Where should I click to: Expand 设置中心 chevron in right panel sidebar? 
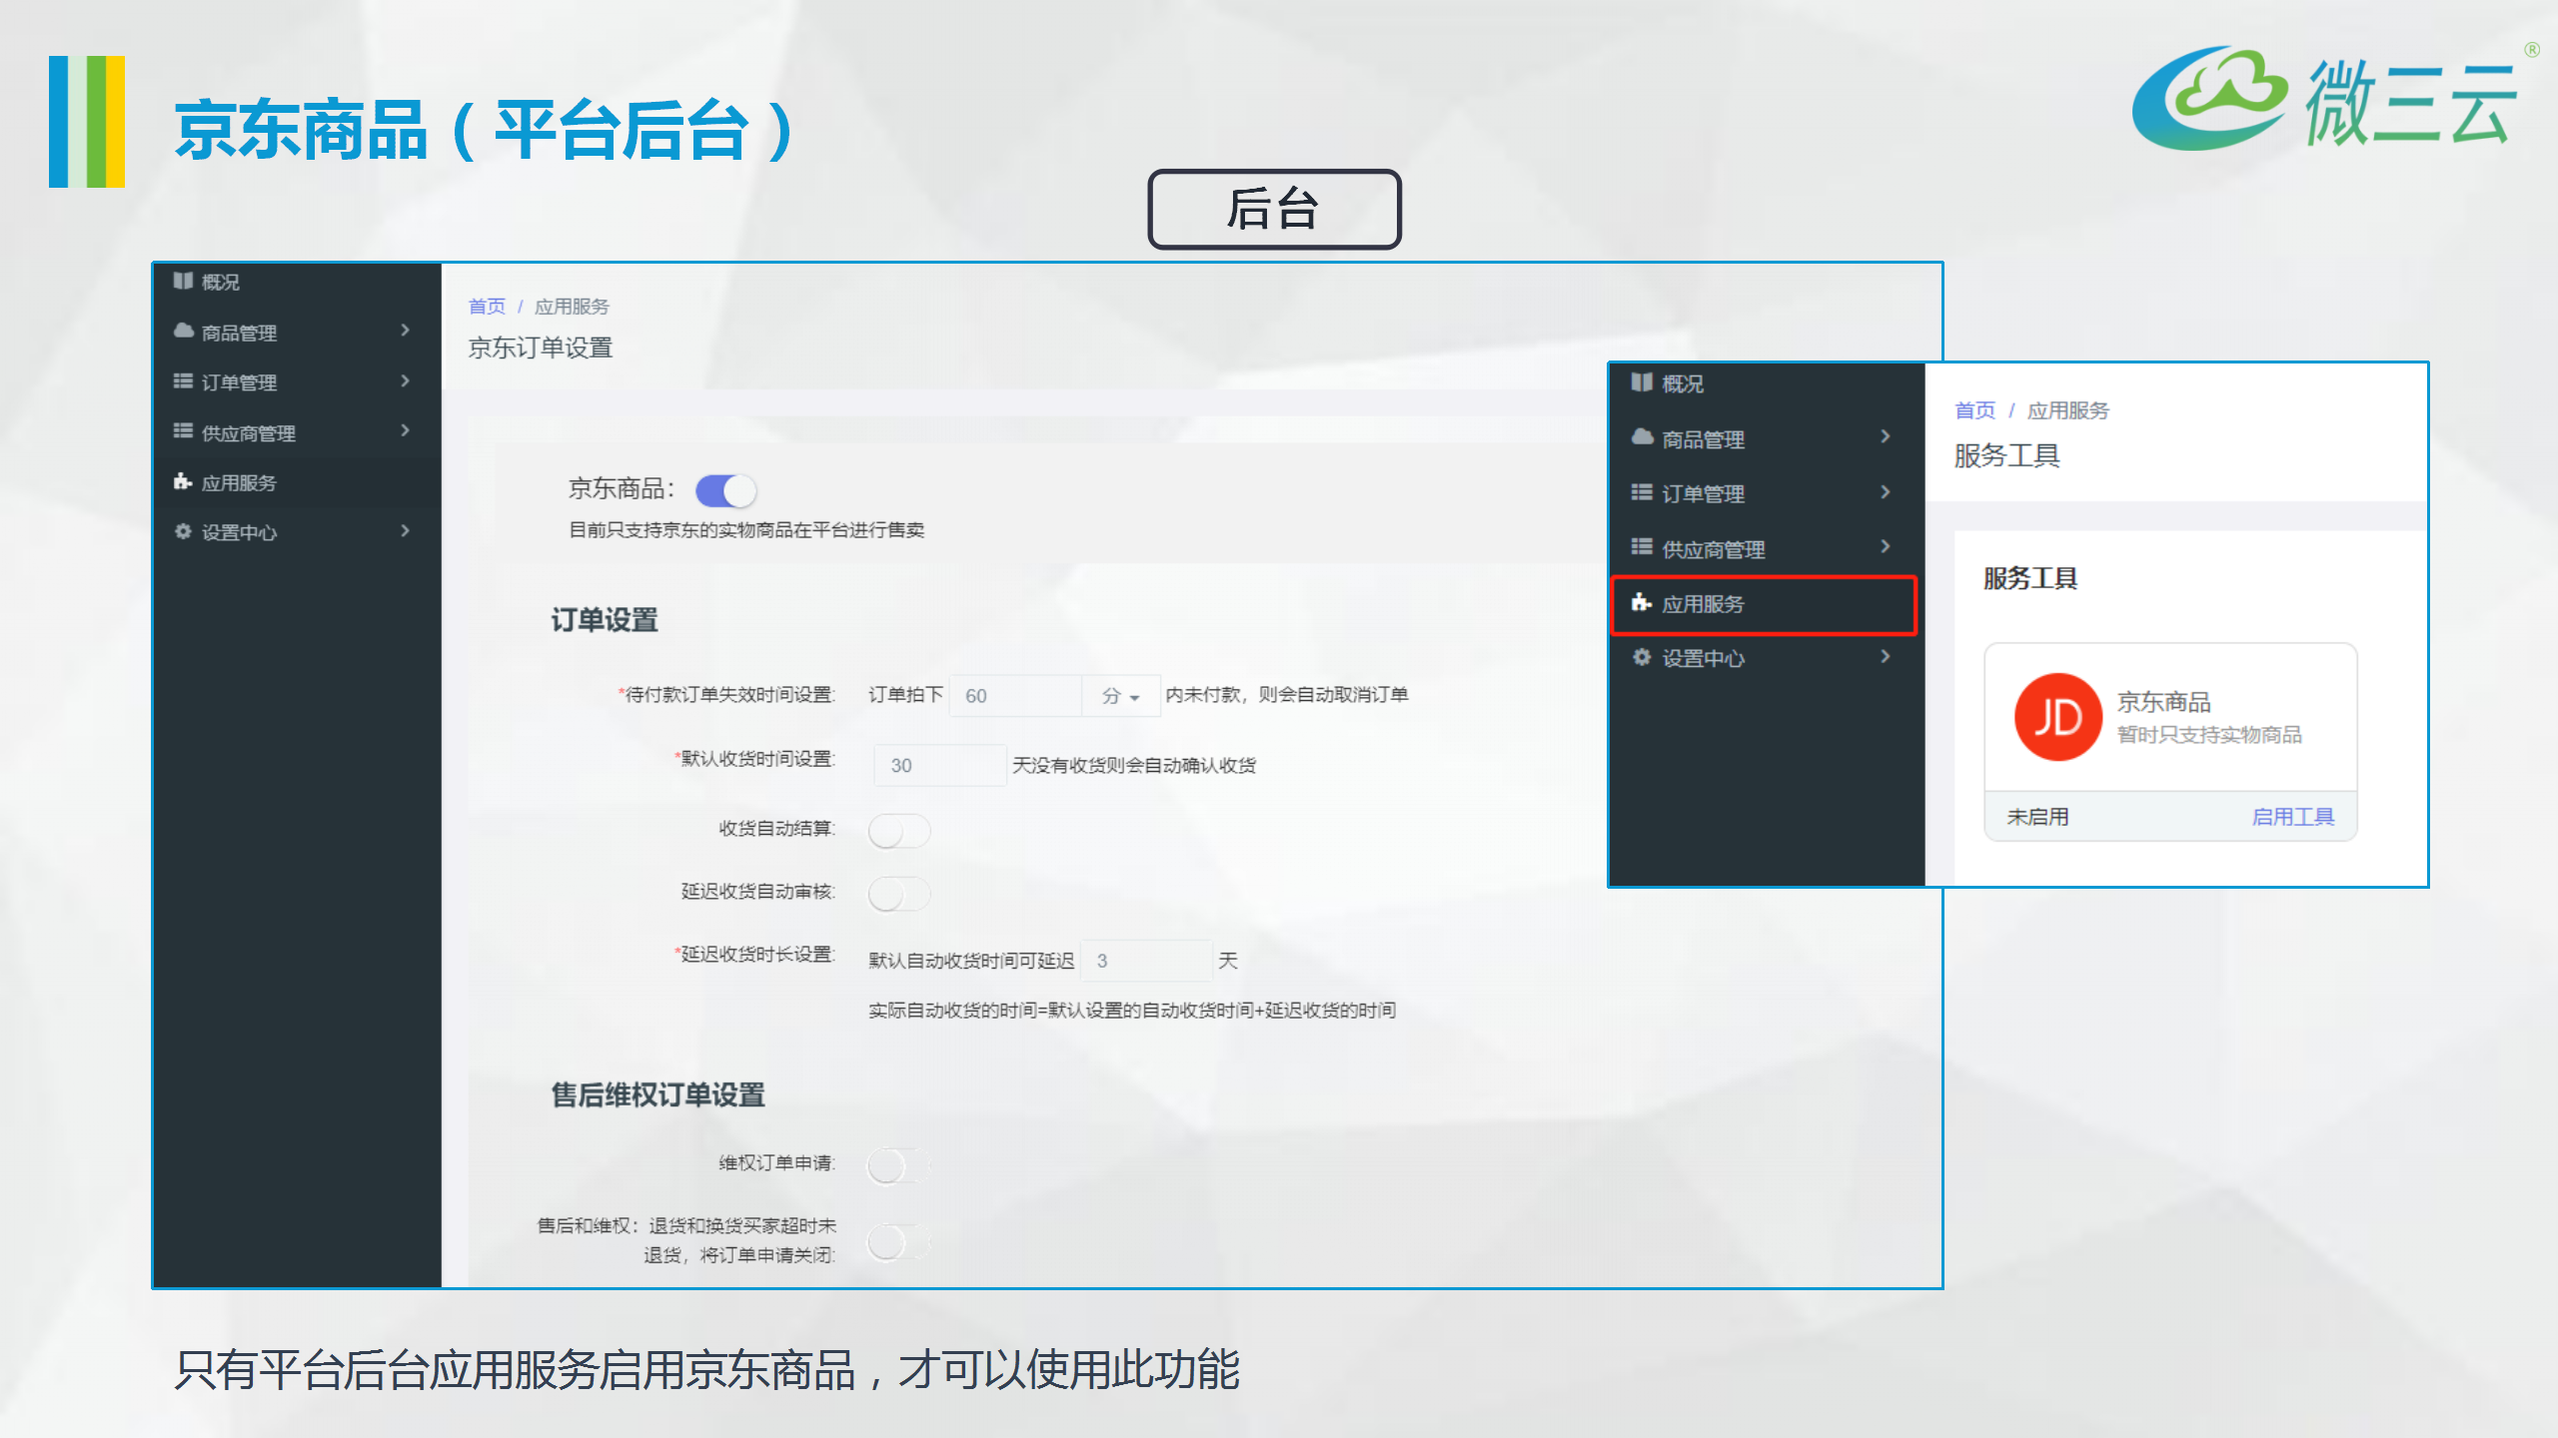tap(1886, 657)
